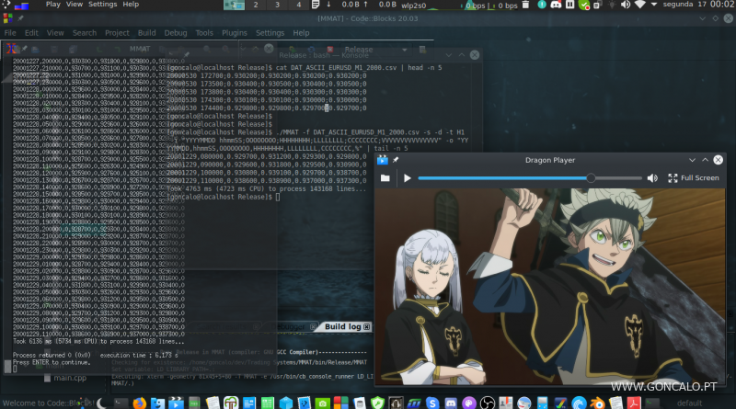The width and height of the screenshot is (736, 409).
Task: Click the Dragon Player volume speaker icon
Action: tap(652, 178)
